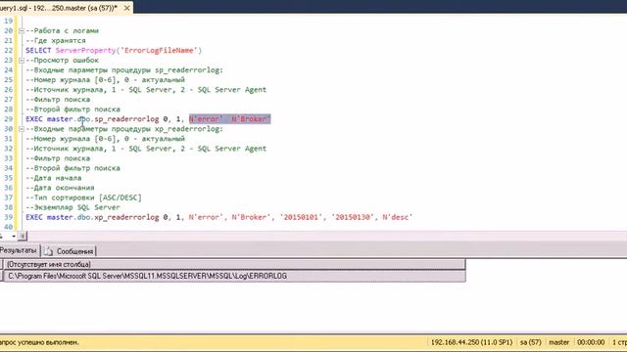
Task: Click the '20150101' date string in line 39
Action: pos(301,217)
